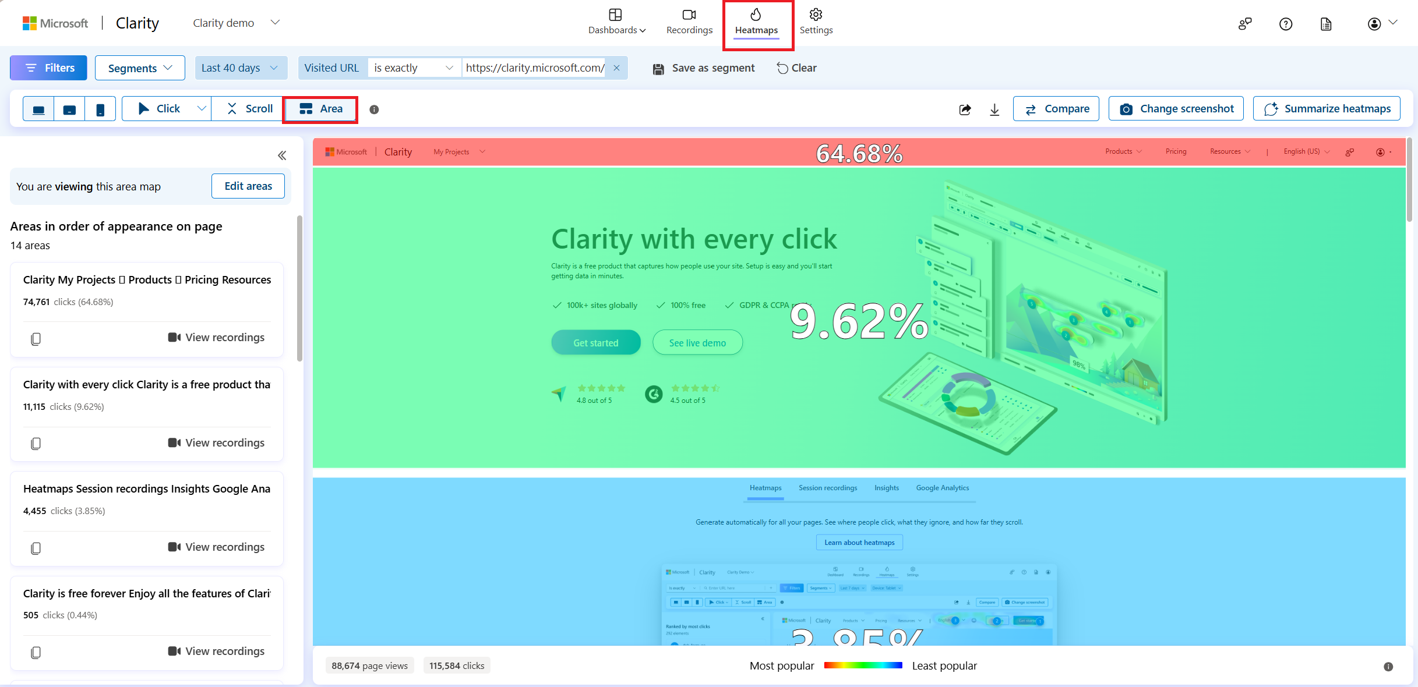Click Learn about heatmaps in preview
The image size is (1418, 687).
[859, 543]
